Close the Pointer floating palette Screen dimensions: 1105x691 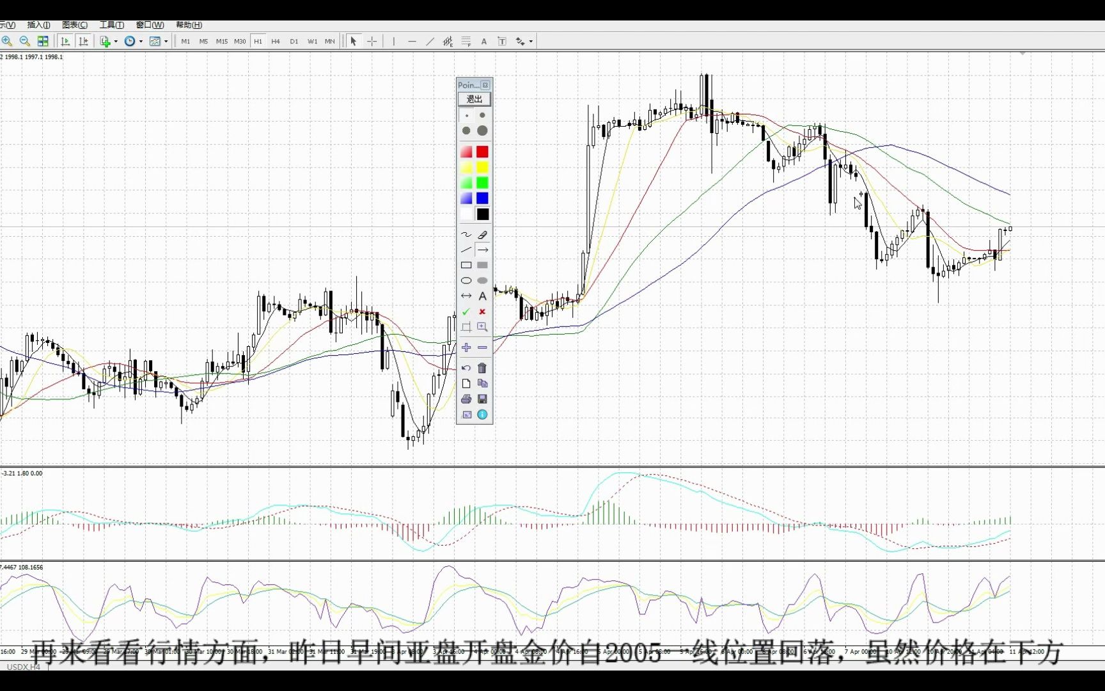click(485, 85)
